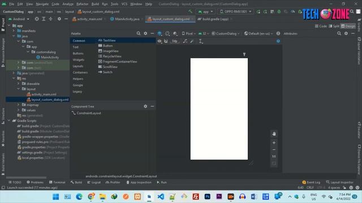This screenshot has width=362, height=203.
Task: Select opened file target icon in Project panel
Action: point(37,19)
